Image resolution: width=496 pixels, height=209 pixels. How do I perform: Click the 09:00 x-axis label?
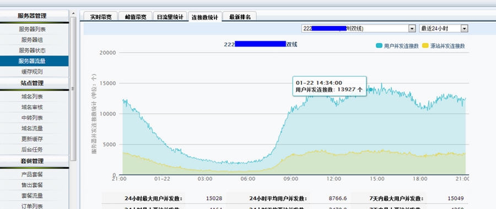coord(290,179)
